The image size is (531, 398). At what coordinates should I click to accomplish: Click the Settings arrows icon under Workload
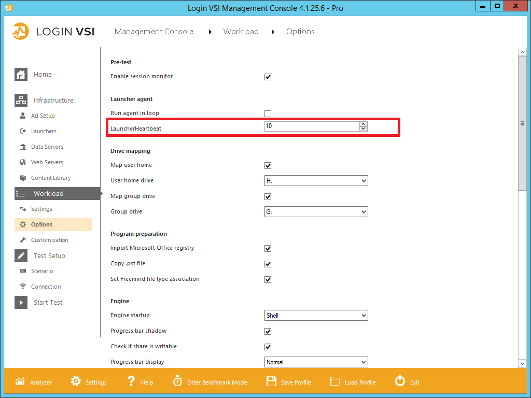(x=23, y=209)
